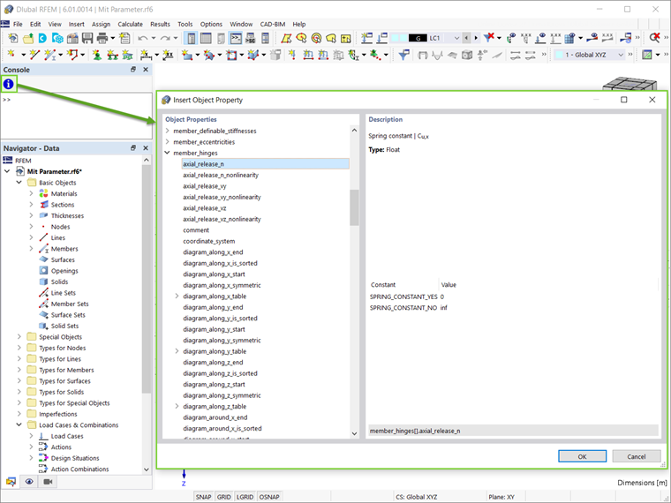
Task: Click the blue info icon in Console
Action: click(x=9, y=84)
